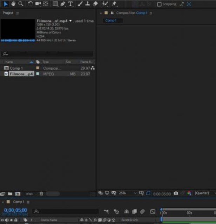This screenshot has height=224, width=216.
Task: Click the Rotation tool icon
Action: 31,4
